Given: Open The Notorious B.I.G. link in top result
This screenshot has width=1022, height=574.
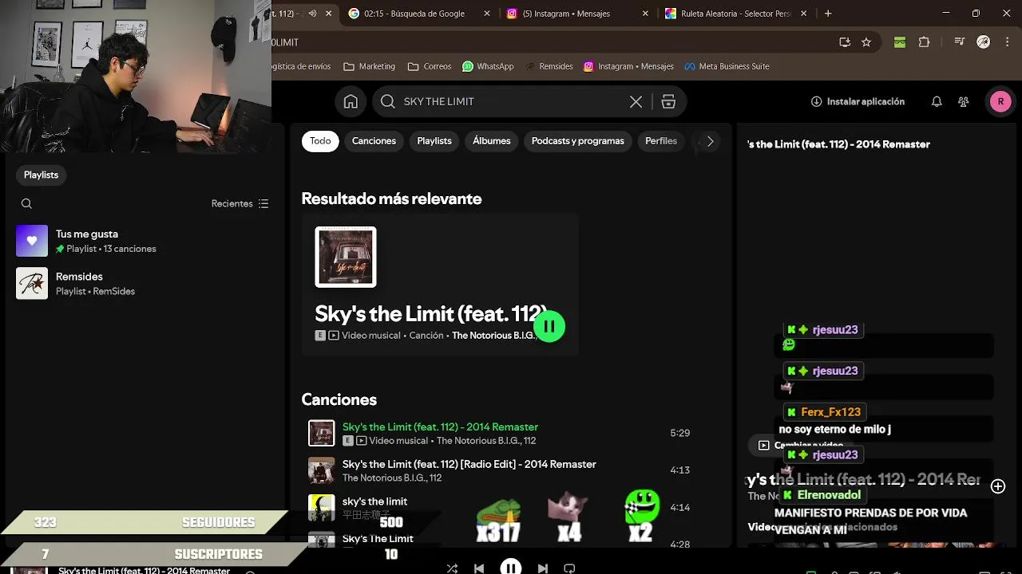Looking at the screenshot, I should [x=493, y=336].
